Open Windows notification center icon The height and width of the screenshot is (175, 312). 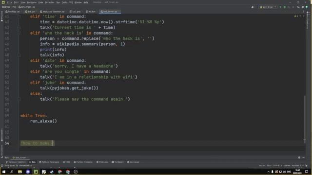[x=307, y=172]
